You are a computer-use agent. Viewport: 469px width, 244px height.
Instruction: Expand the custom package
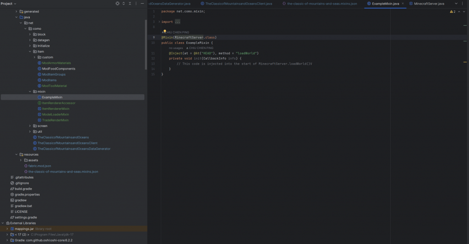click(x=34, y=57)
